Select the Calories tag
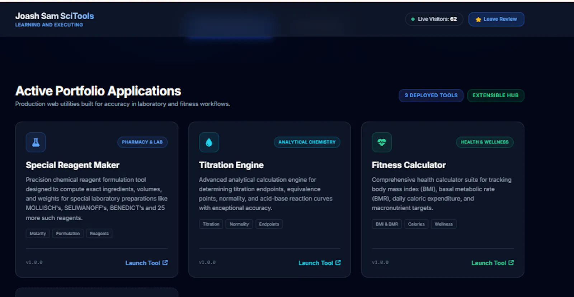 [416, 224]
